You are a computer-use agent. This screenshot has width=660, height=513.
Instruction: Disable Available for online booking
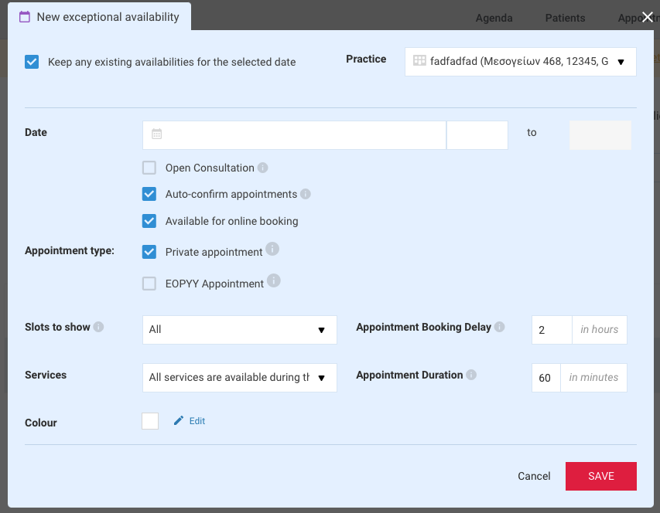[149, 221]
